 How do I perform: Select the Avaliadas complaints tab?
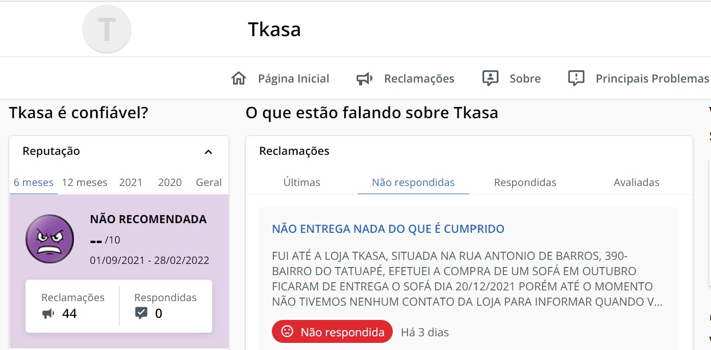pos(637,182)
